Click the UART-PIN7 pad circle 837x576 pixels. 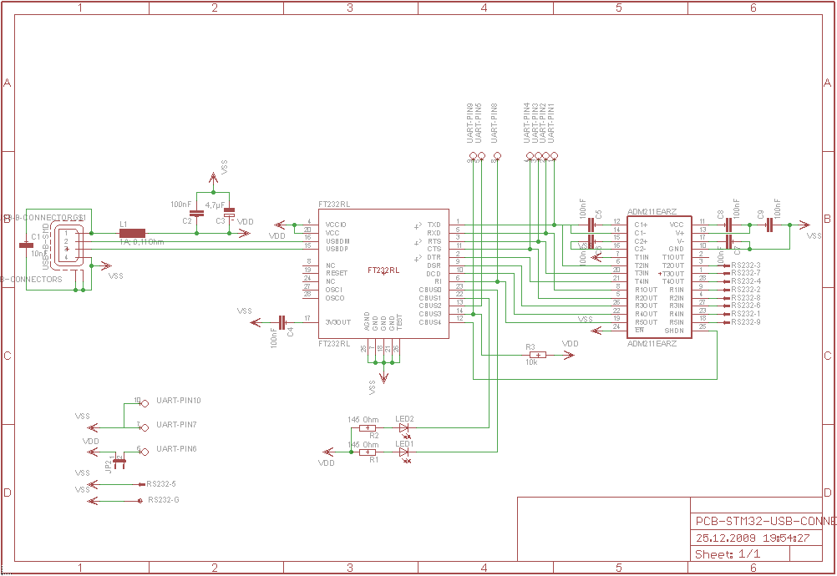(x=145, y=427)
